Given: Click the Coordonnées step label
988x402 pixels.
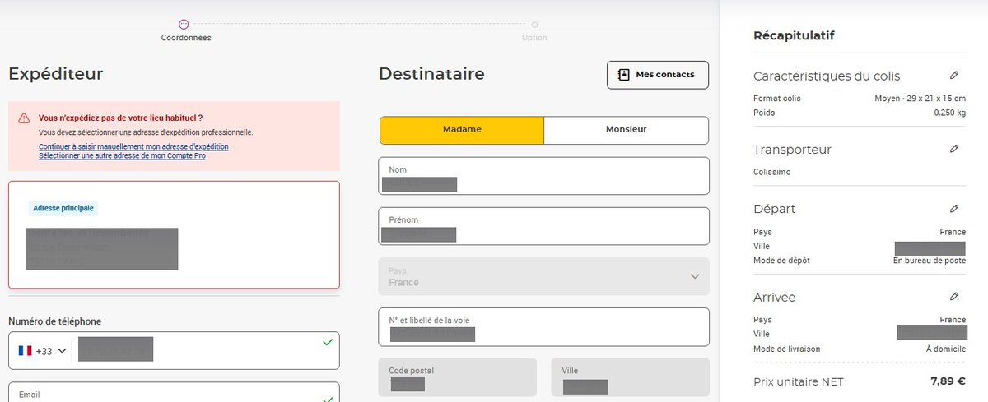Looking at the screenshot, I should pos(186,38).
